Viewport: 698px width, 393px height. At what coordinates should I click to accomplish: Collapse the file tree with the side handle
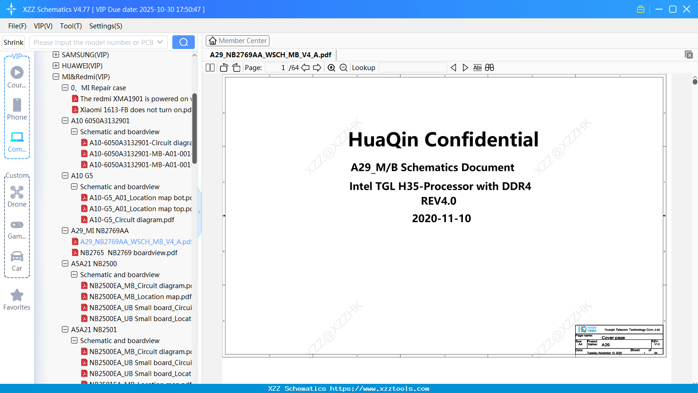[x=199, y=212]
